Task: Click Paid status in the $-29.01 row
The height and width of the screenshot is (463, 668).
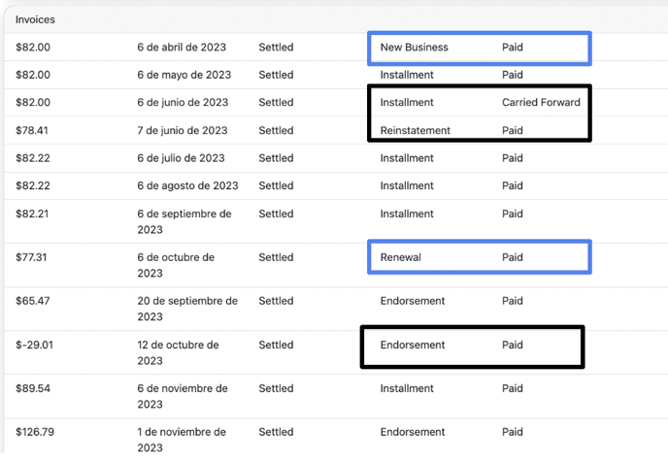Action: pyautogui.click(x=512, y=345)
